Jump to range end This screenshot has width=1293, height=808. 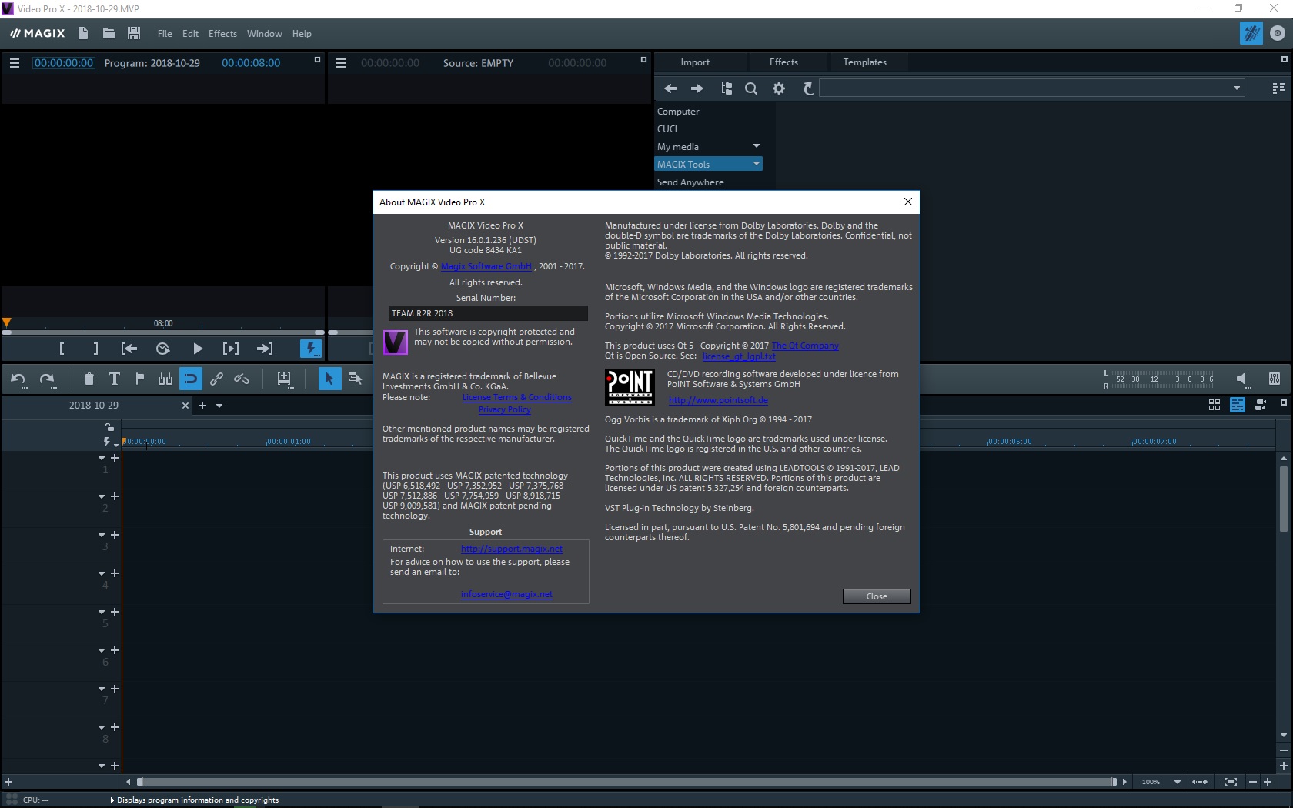(265, 349)
